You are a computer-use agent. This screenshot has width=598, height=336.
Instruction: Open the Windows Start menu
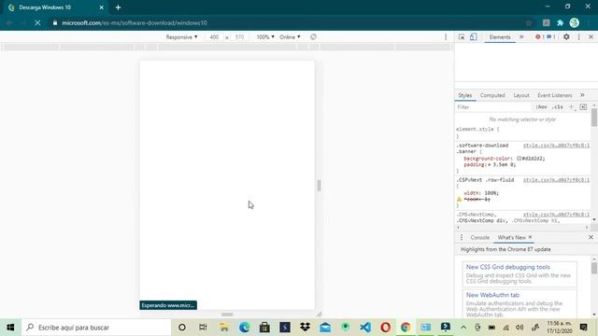tap(10, 328)
